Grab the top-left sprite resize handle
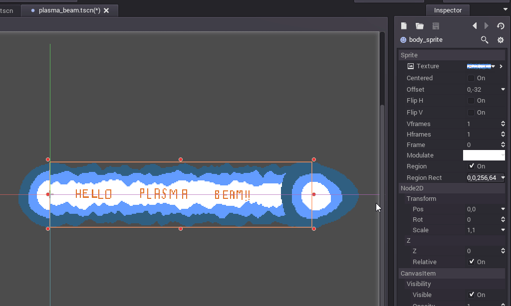Screen dimensions: 511x306 coord(48,159)
